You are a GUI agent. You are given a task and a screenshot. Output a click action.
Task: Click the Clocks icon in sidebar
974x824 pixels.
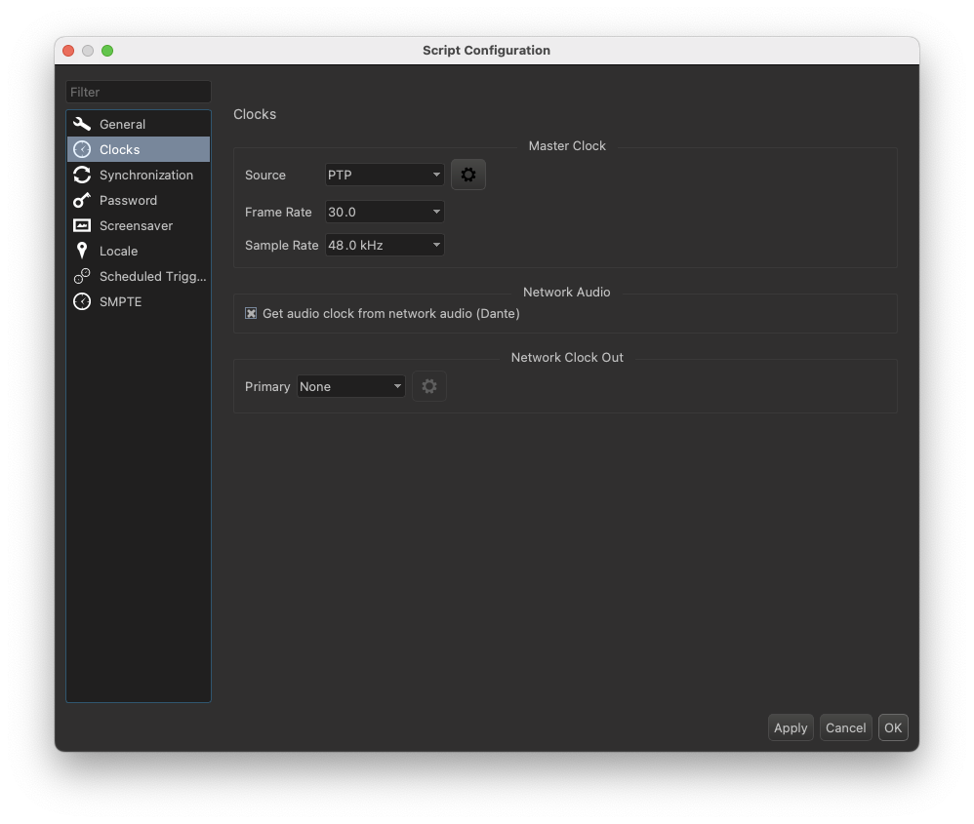tap(82, 149)
